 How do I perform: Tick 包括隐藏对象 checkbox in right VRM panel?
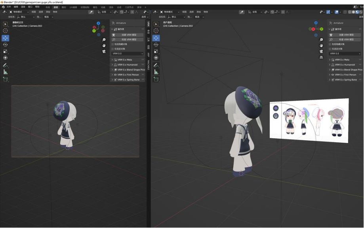(330, 44)
